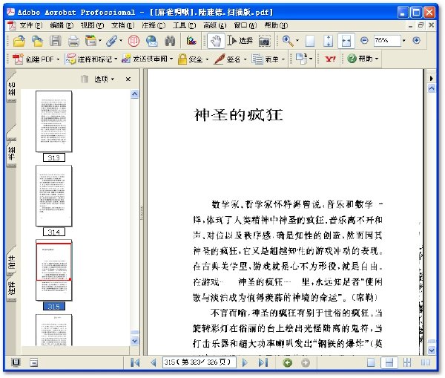The height and width of the screenshot is (378, 445).
Task: Go to the previous page arrow
Action: pyautogui.click(x=154, y=362)
